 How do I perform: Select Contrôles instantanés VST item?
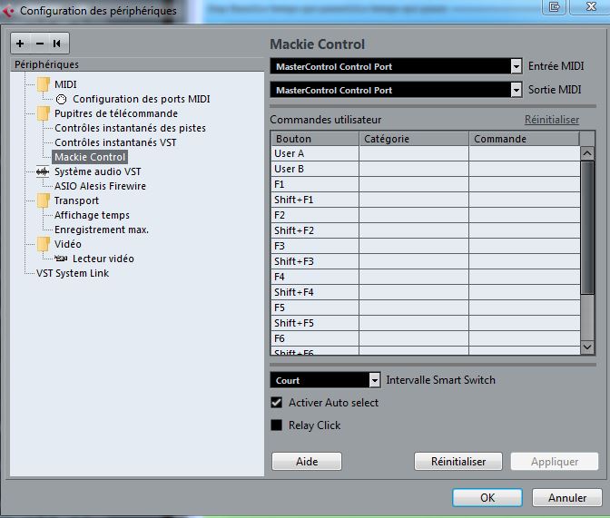tap(115, 142)
